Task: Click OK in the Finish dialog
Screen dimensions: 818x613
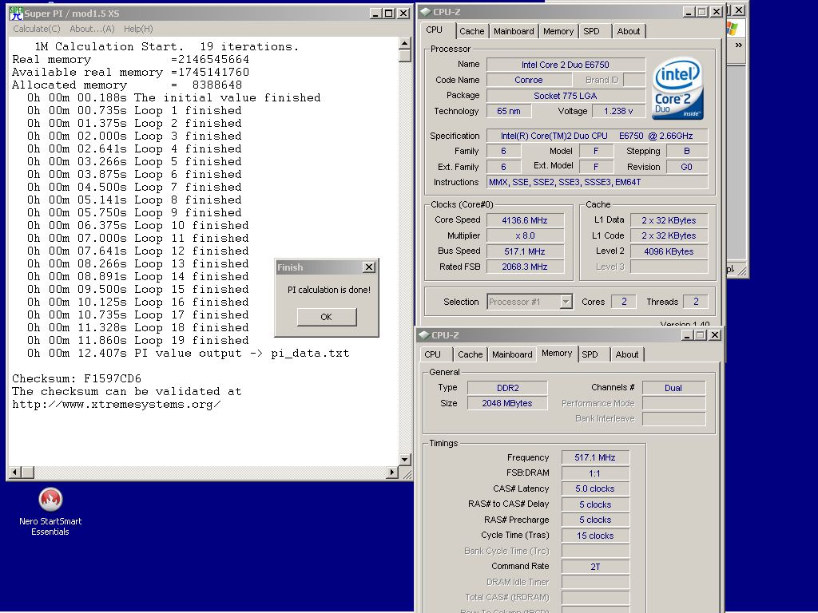Action: coord(327,317)
